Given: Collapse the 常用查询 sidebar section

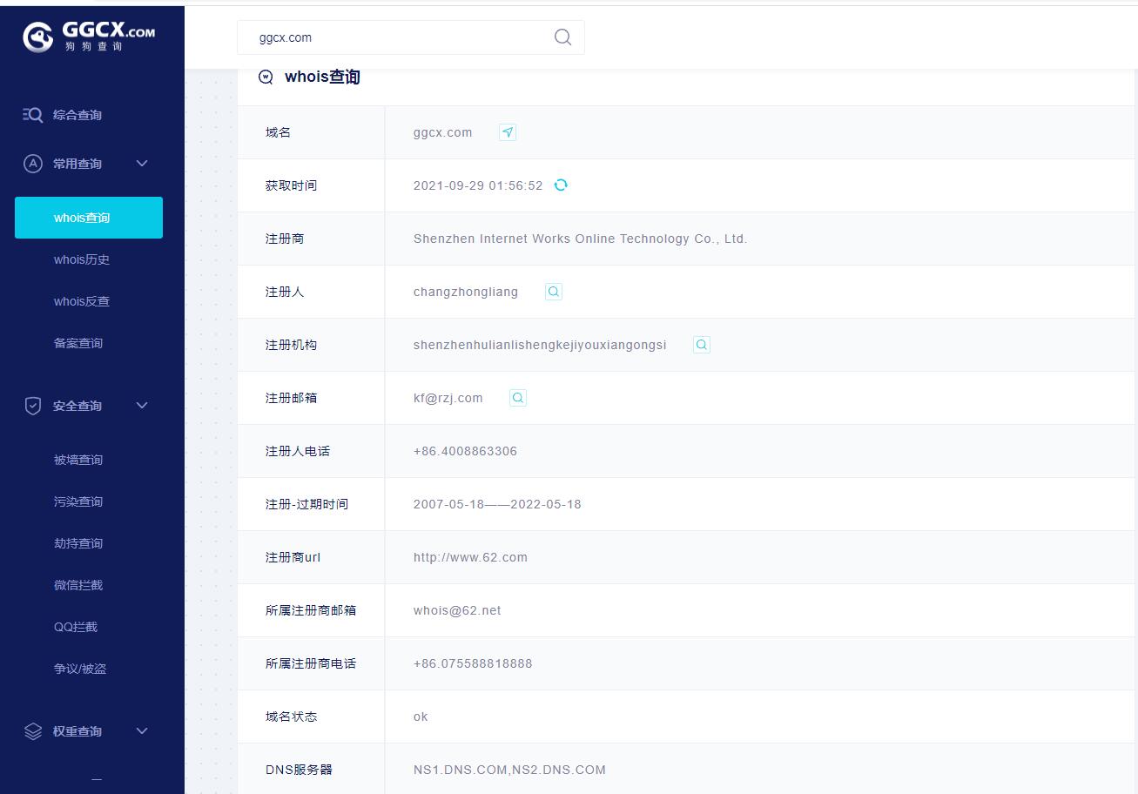Looking at the screenshot, I should point(142,163).
